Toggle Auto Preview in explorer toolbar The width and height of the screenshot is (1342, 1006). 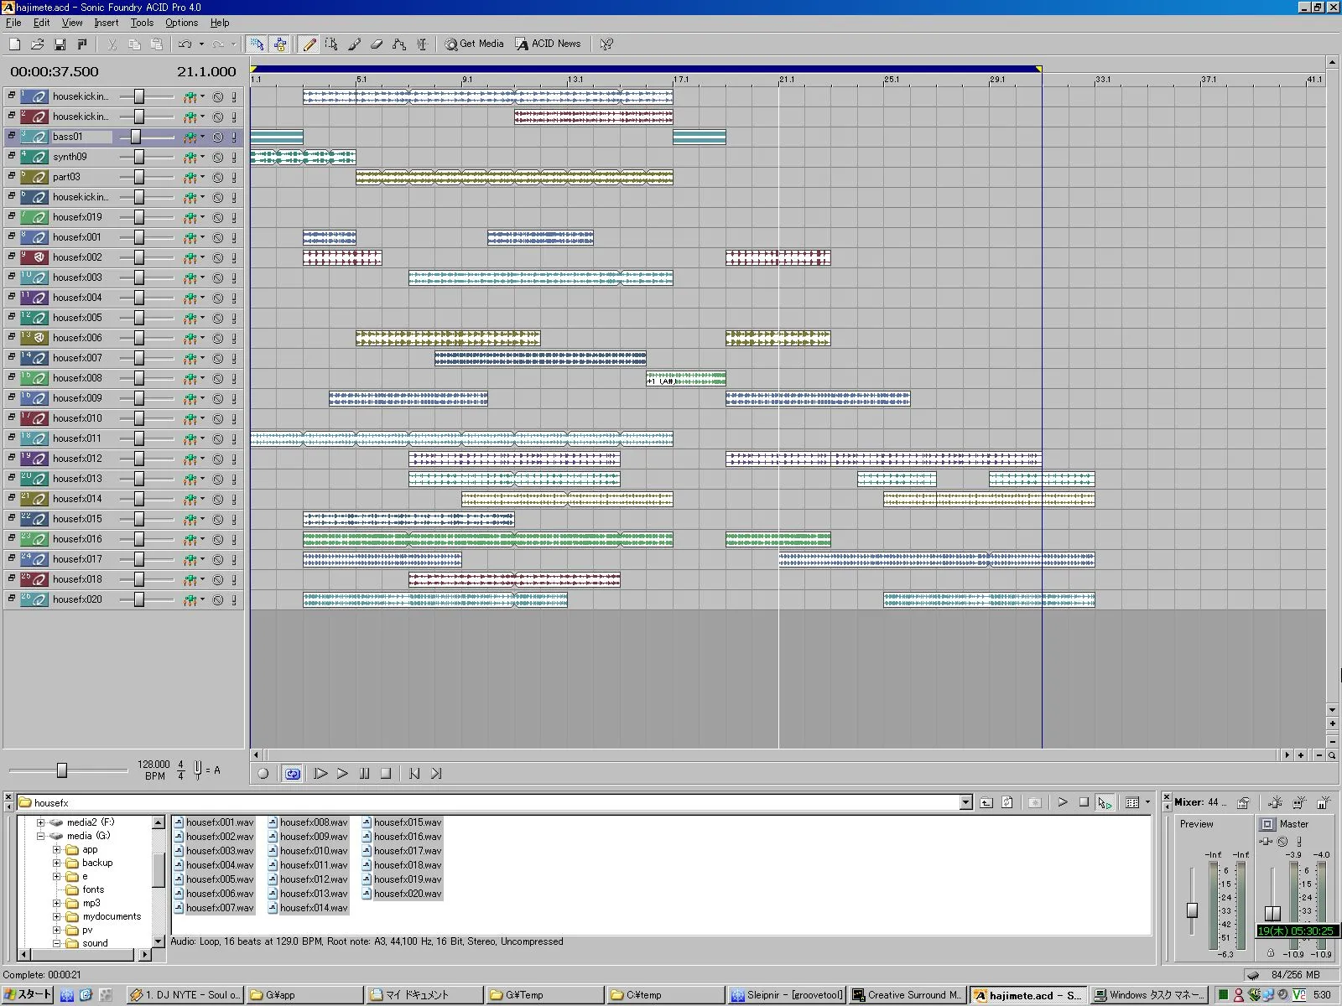(x=1105, y=802)
